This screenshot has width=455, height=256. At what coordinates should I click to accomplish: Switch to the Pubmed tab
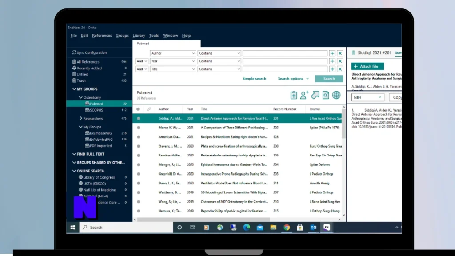pyautogui.click(x=166, y=44)
